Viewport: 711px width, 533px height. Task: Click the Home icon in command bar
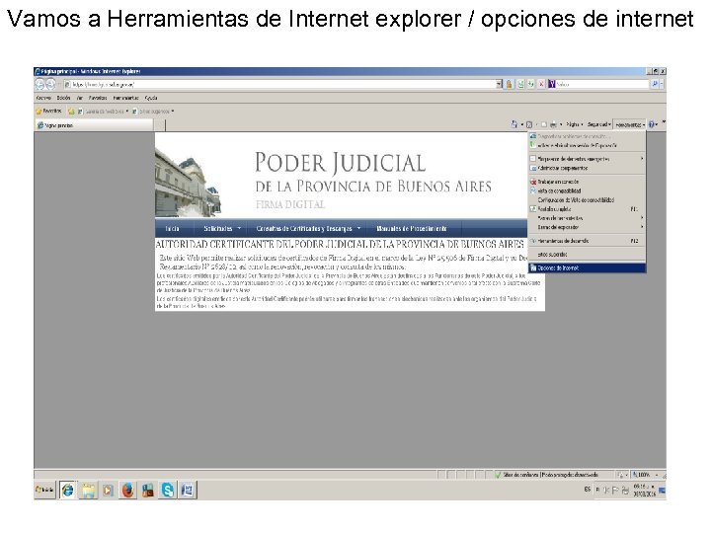(x=514, y=124)
